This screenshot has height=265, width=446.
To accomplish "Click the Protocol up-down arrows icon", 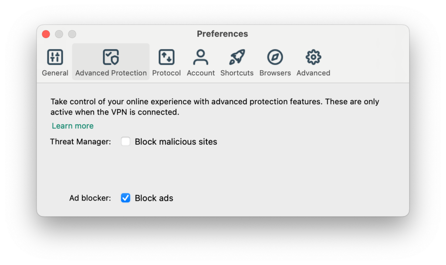I will pos(166,57).
